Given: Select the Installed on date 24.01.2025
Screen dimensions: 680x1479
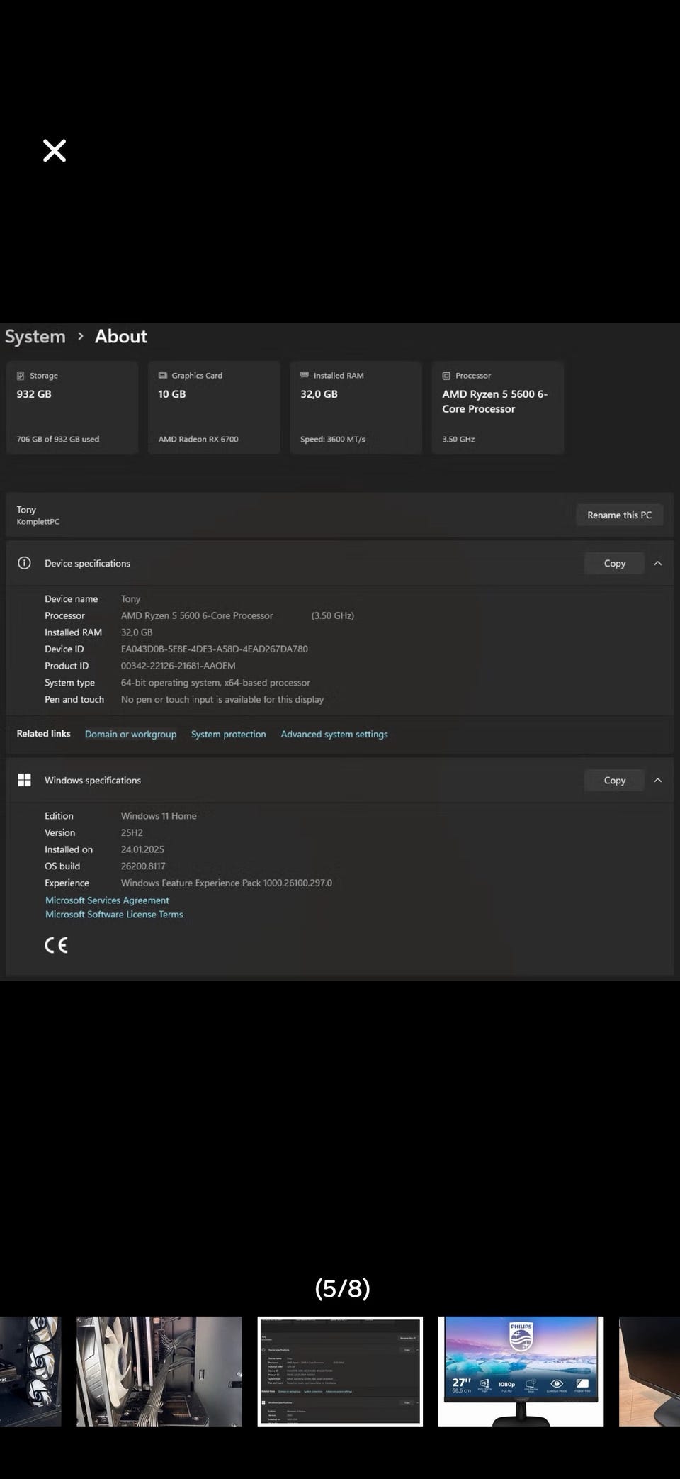Looking at the screenshot, I should coord(142,849).
